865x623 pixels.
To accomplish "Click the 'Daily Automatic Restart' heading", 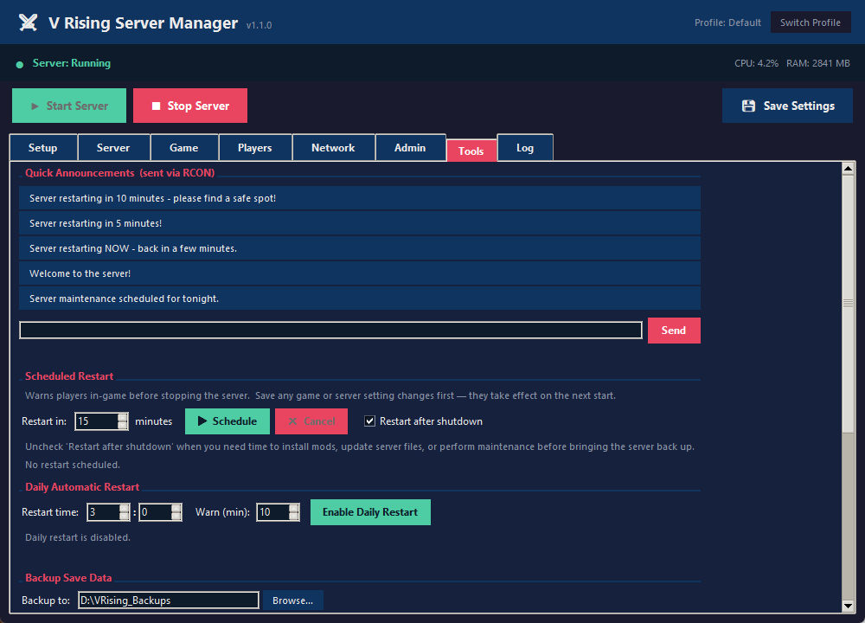I will (82, 487).
